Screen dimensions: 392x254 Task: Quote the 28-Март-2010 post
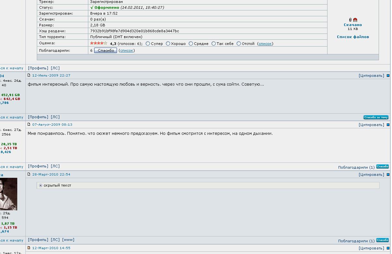point(371,175)
